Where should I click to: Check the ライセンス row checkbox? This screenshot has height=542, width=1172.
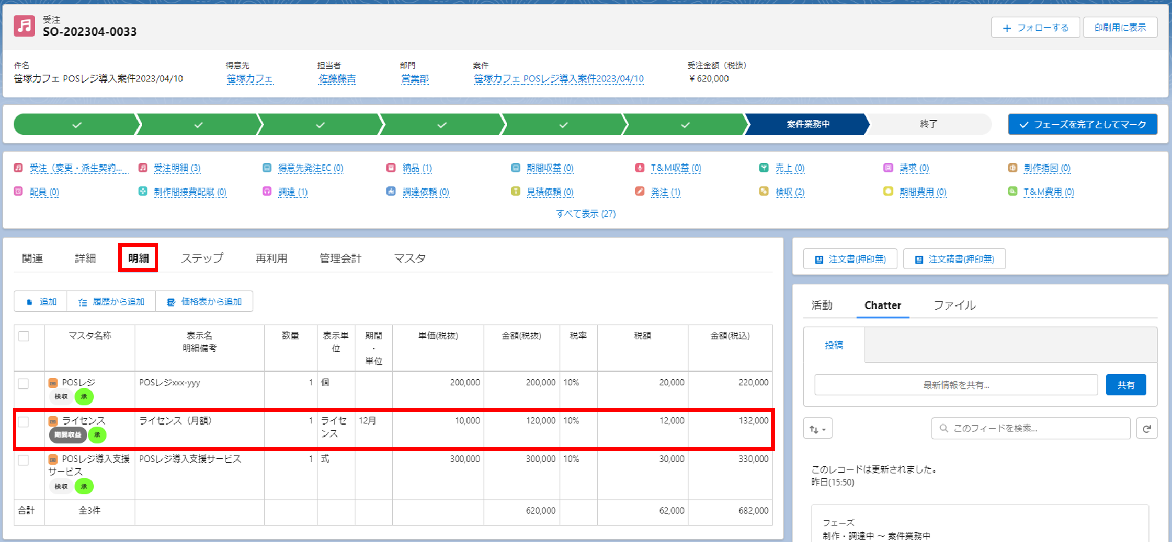click(x=24, y=422)
